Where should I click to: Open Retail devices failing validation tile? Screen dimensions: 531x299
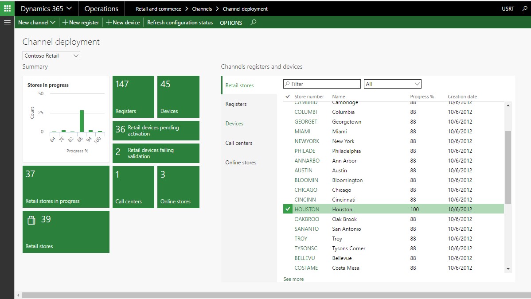(156, 153)
